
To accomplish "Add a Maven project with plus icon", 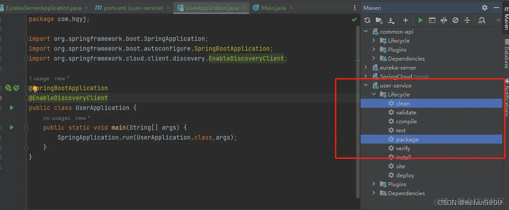I will coord(406,21).
